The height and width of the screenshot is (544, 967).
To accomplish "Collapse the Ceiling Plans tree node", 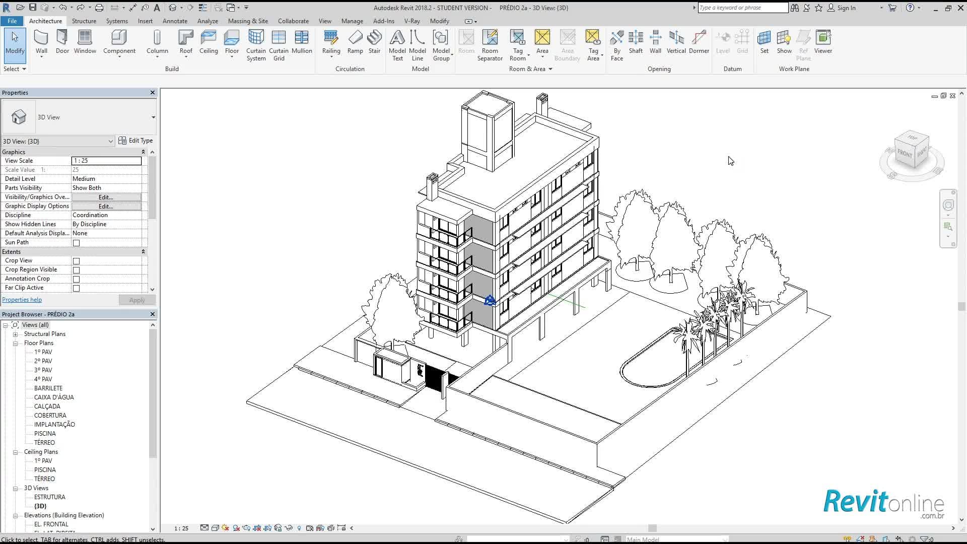I will [x=15, y=452].
